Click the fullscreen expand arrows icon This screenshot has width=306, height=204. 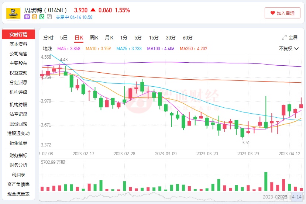(284, 37)
